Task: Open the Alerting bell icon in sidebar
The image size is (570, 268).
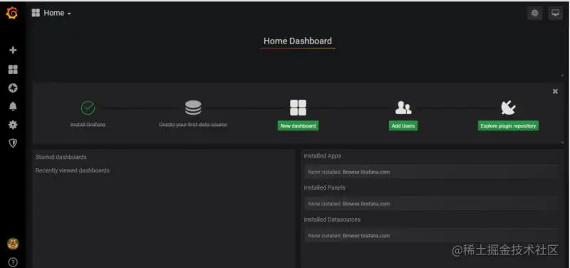Action: (x=13, y=106)
